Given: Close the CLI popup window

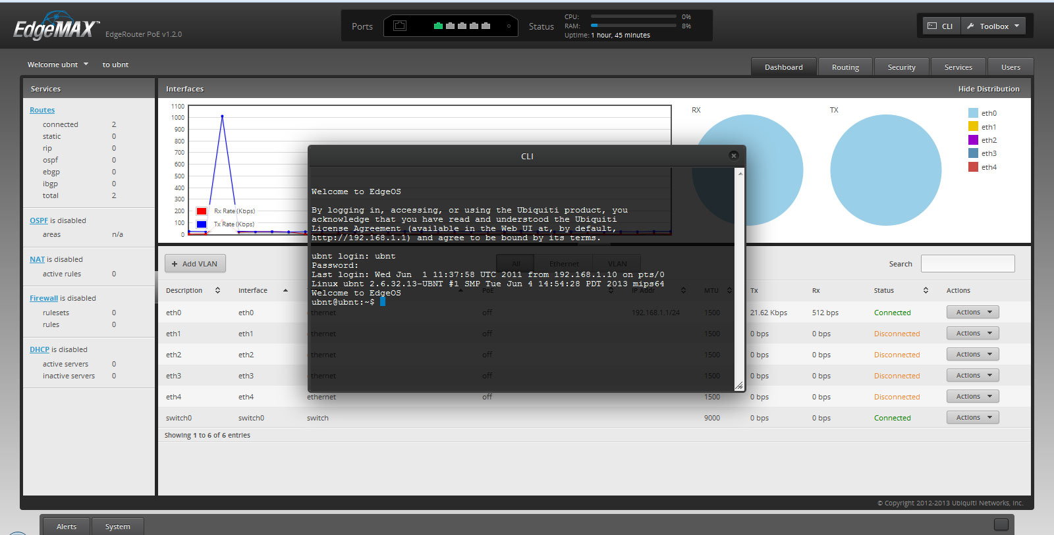Looking at the screenshot, I should 733,155.
